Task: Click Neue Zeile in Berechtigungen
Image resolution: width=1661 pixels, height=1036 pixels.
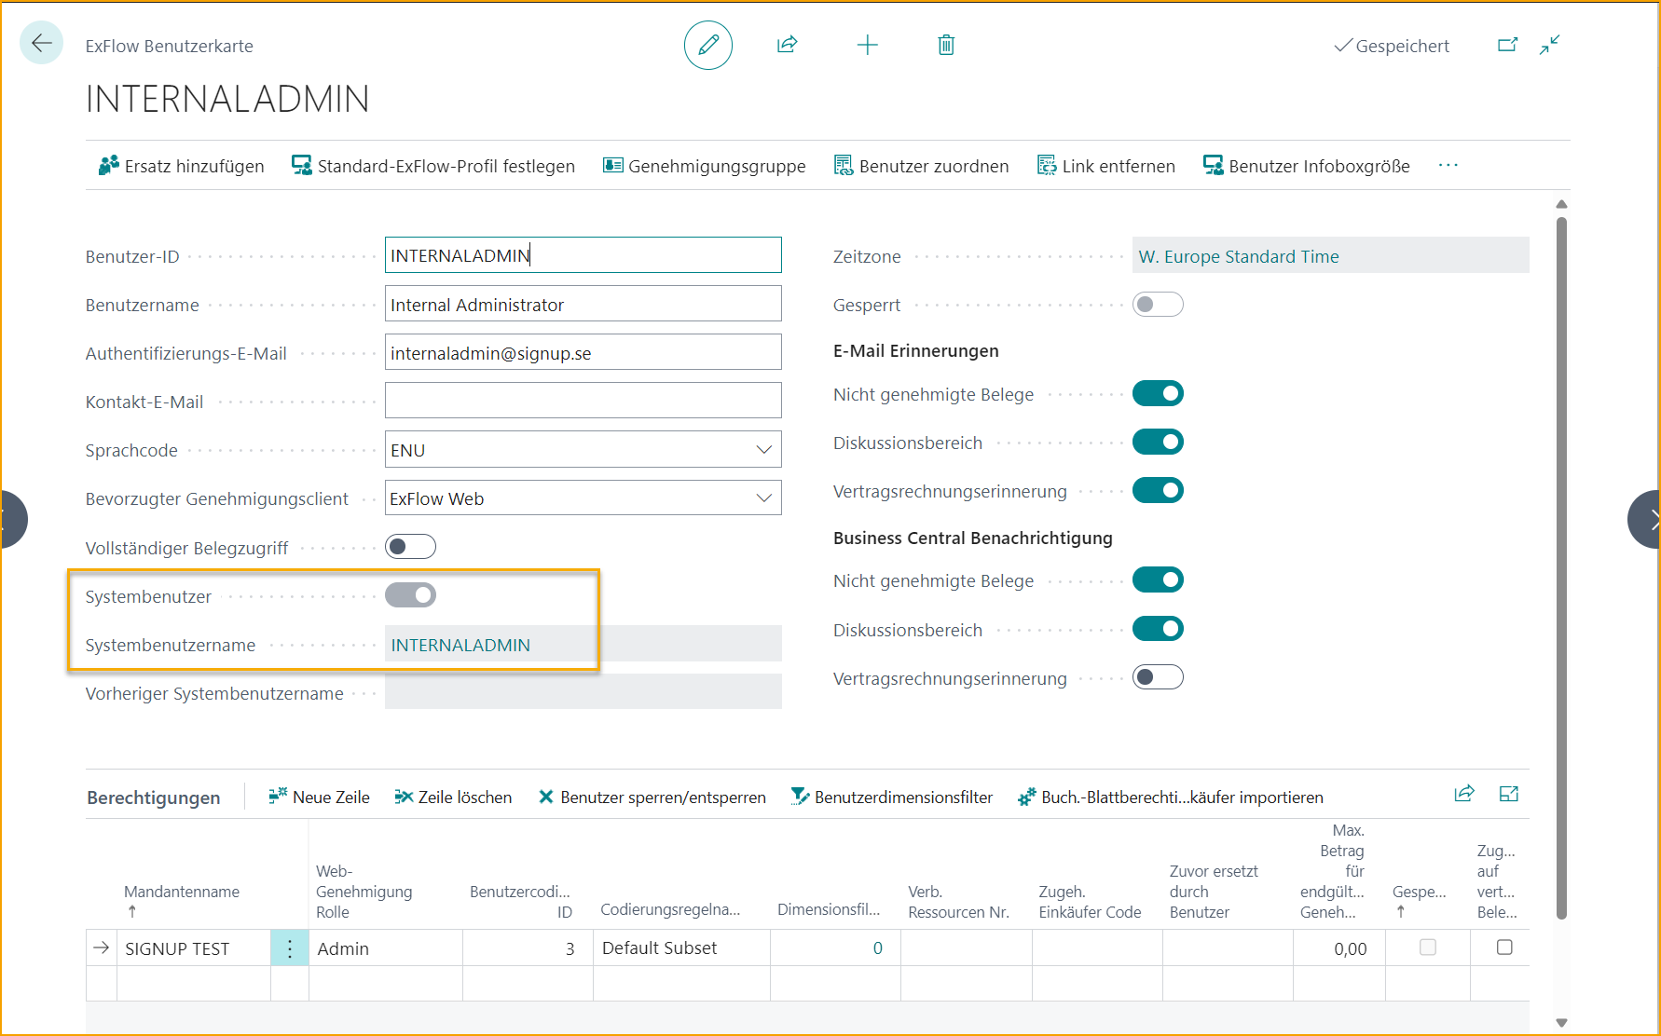Action: pyautogui.click(x=319, y=797)
